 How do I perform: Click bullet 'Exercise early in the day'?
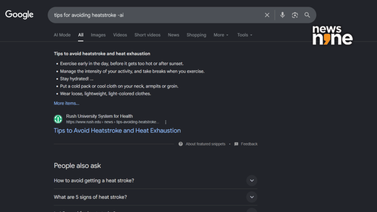122,64
